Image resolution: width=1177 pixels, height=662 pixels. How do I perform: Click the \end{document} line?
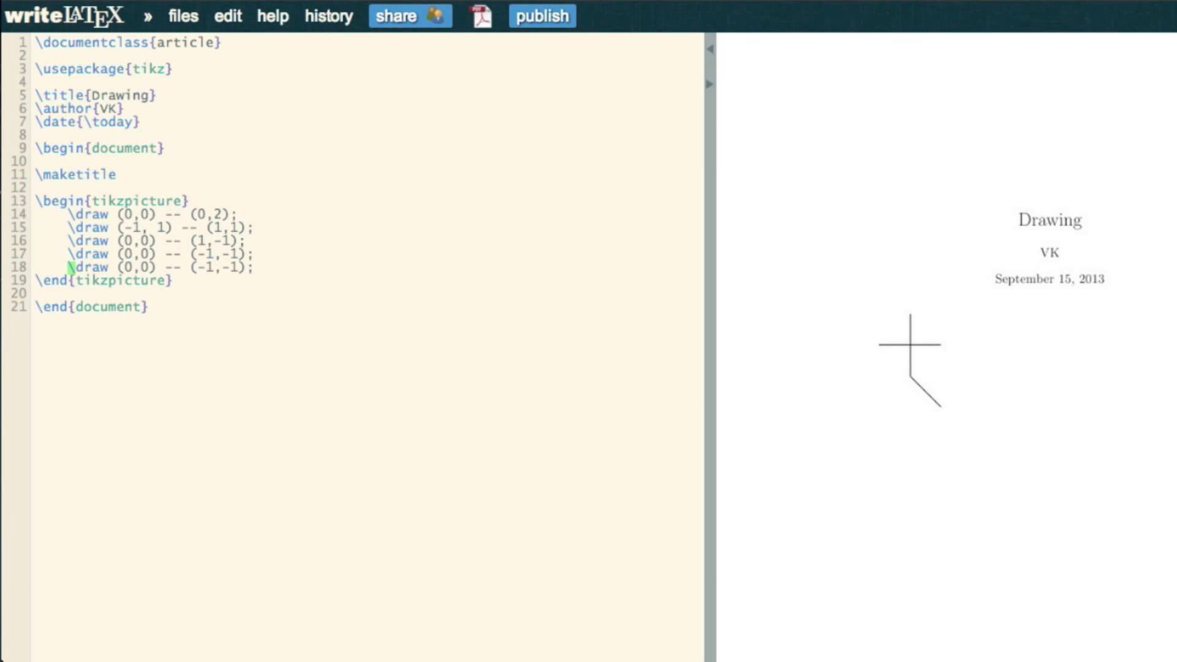(x=91, y=306)
